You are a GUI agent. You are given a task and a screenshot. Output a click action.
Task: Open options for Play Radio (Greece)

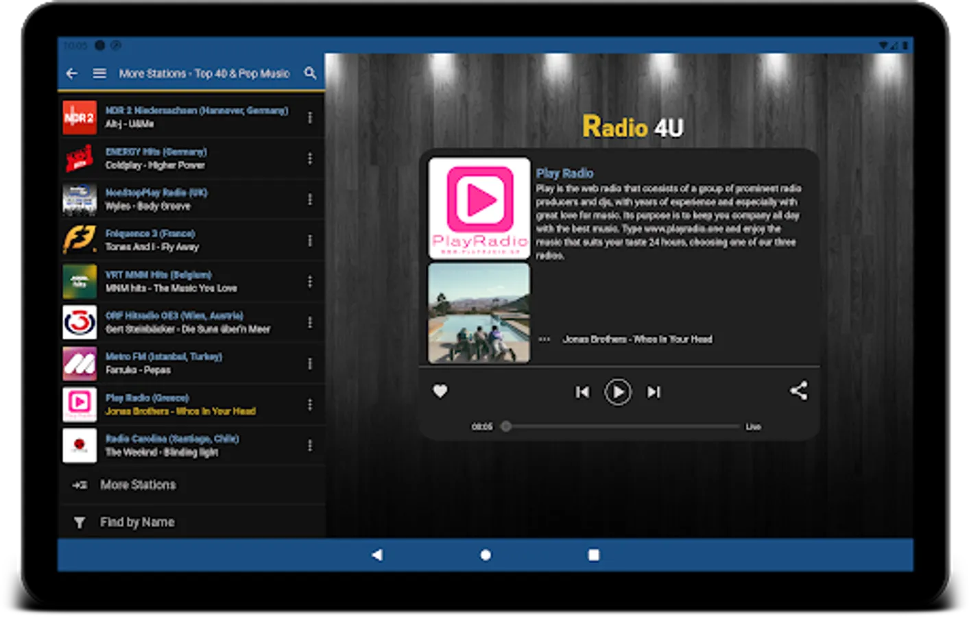[x=310, y=404]
